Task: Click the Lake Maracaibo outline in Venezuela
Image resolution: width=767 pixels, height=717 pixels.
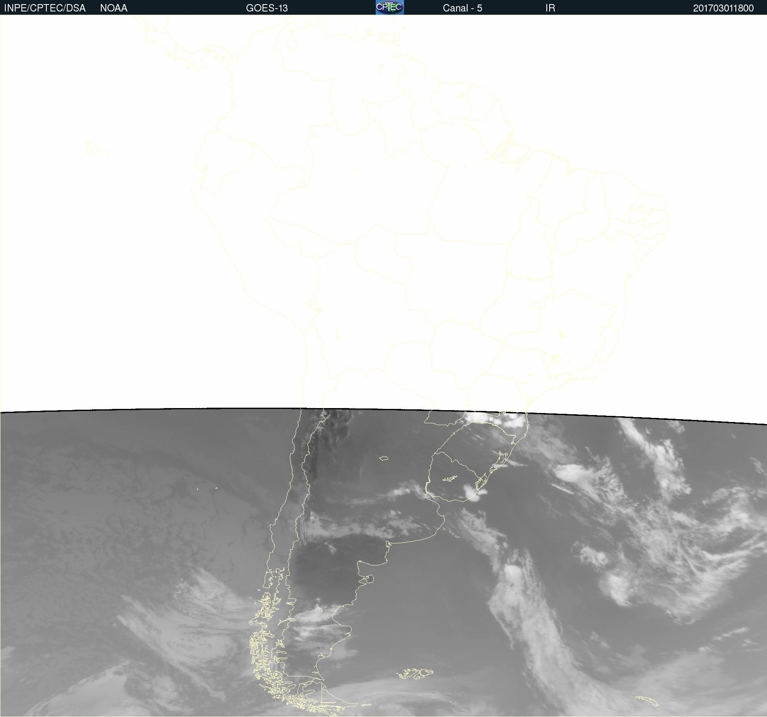Action: point(291,43)
